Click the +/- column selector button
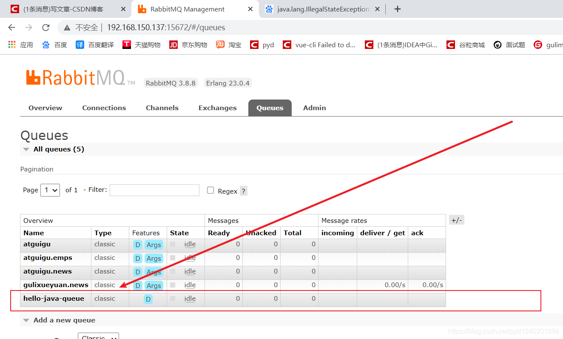This screenshot has height=339, width=563. (x=457, y=220)
